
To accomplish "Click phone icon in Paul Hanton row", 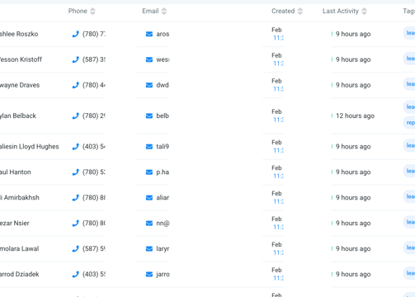I will tap(75, 172).
